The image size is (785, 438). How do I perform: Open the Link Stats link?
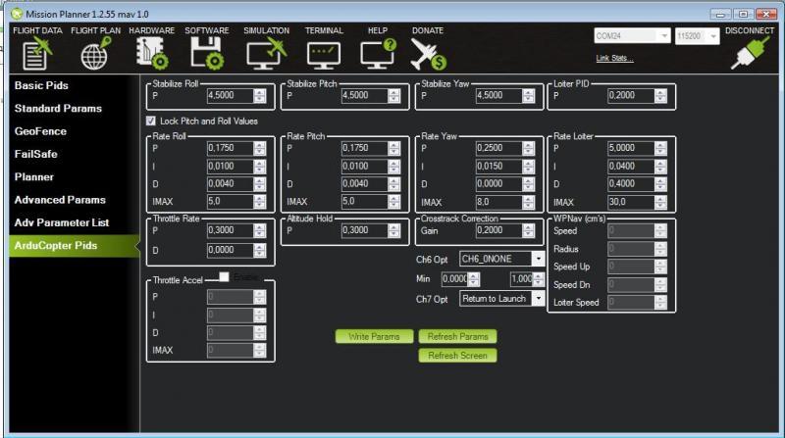[x=614, y=58]
